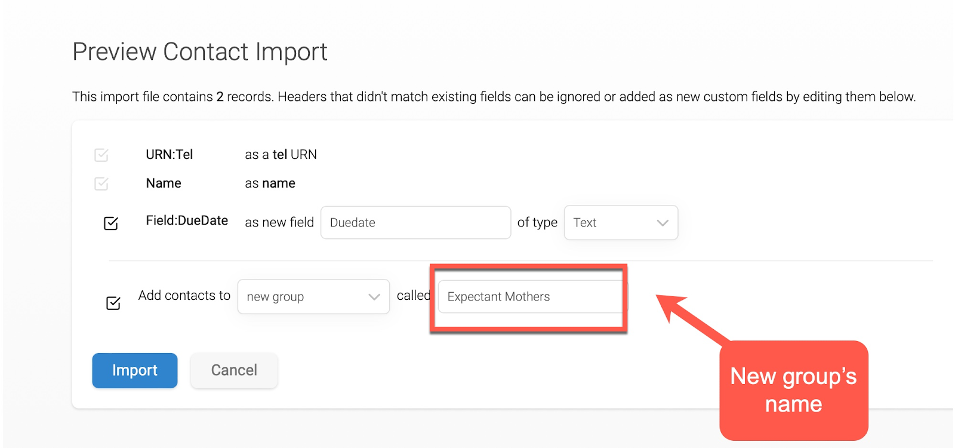
Task: Click the Field:DueDate header label
Action: tap(187, 220)
